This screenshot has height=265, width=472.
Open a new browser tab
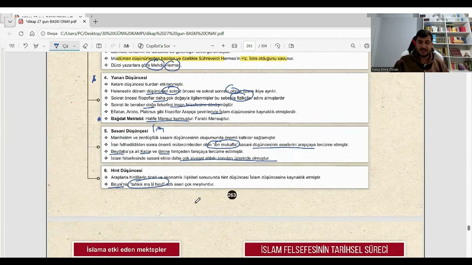click(96, 22)
